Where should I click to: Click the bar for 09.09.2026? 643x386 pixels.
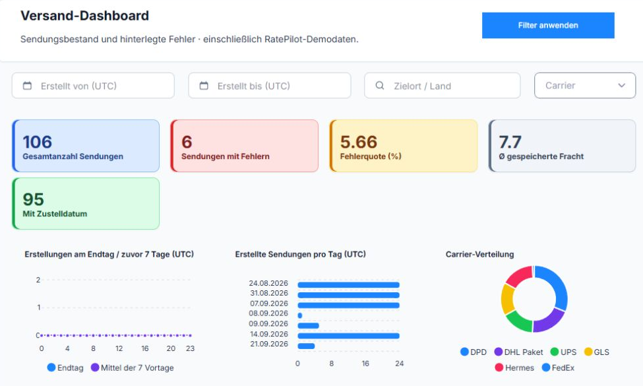tap(309, 326)
